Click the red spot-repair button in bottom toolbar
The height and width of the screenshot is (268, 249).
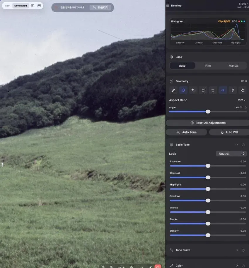pos(158,267)
